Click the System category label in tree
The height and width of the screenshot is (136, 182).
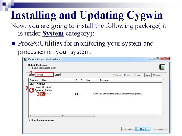tap(38, 90)
